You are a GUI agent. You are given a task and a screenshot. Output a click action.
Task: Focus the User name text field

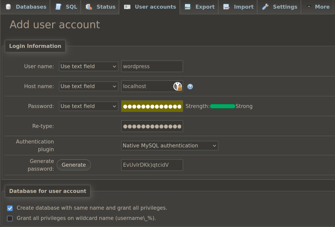[x=152, y=66]
